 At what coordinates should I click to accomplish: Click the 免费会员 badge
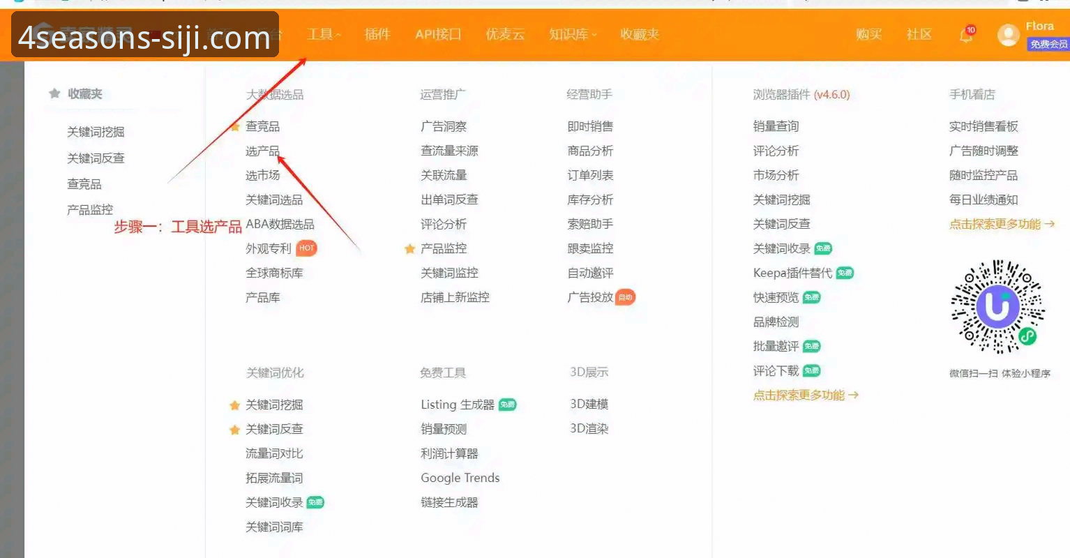click(x=1048, y=44)
